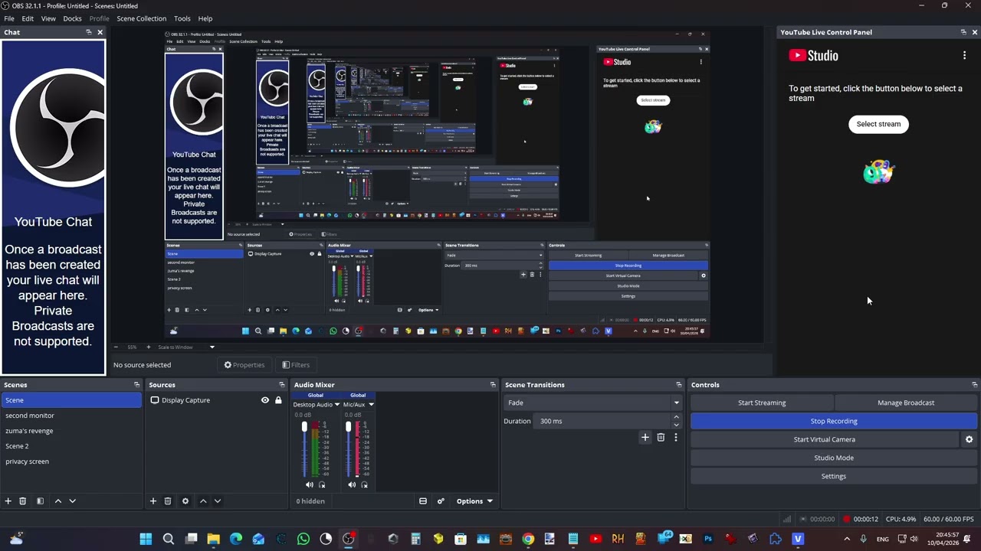Float the Scene Transitions dock panel

tap(679, 385)
